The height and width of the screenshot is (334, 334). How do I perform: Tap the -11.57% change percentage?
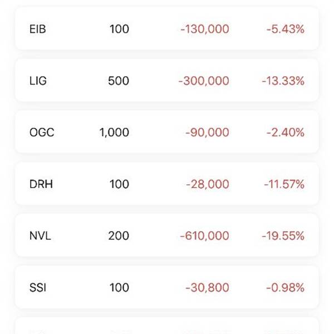(283, 184)
